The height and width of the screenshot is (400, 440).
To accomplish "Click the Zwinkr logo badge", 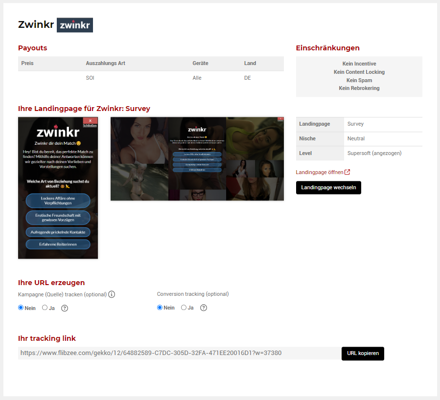I will click(x=75, y=25).
